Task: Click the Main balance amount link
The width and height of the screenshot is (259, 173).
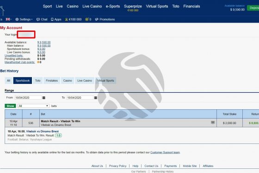Action: (x=44, y=46)
